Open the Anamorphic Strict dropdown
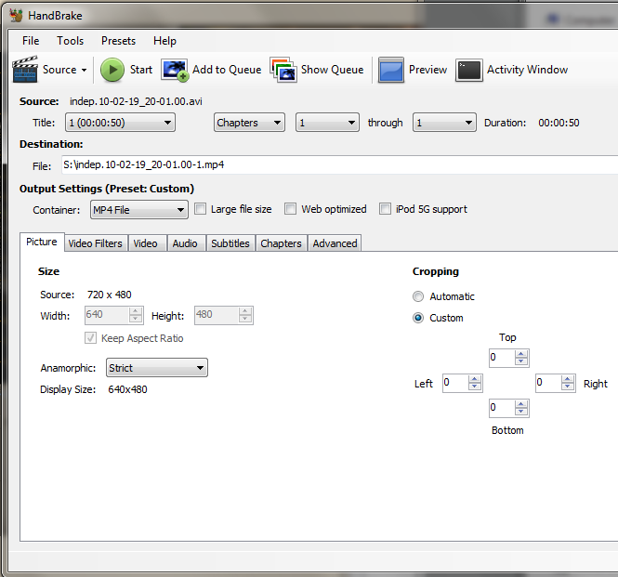This screenshot has height=577, width=618. pos(157,368)
